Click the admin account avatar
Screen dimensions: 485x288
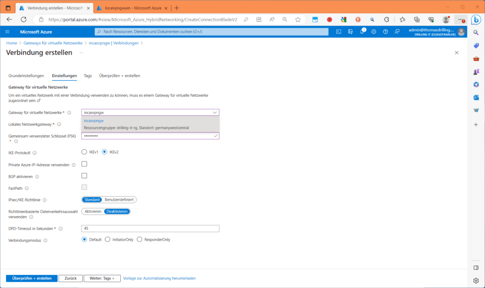461,32
